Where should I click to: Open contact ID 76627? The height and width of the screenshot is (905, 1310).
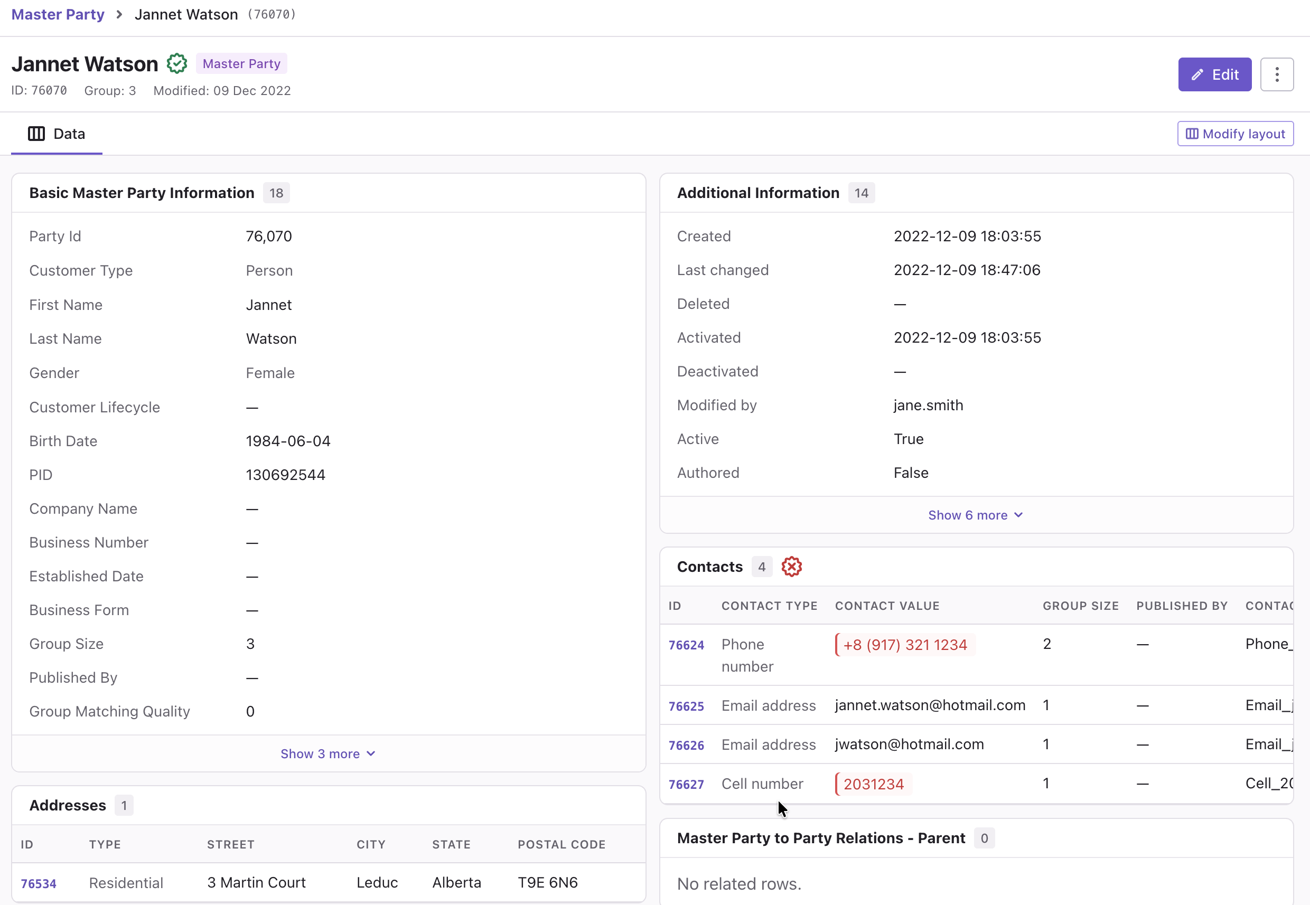686,784
